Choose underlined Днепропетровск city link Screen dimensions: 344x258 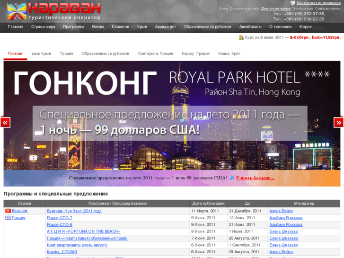coord(276,9)
